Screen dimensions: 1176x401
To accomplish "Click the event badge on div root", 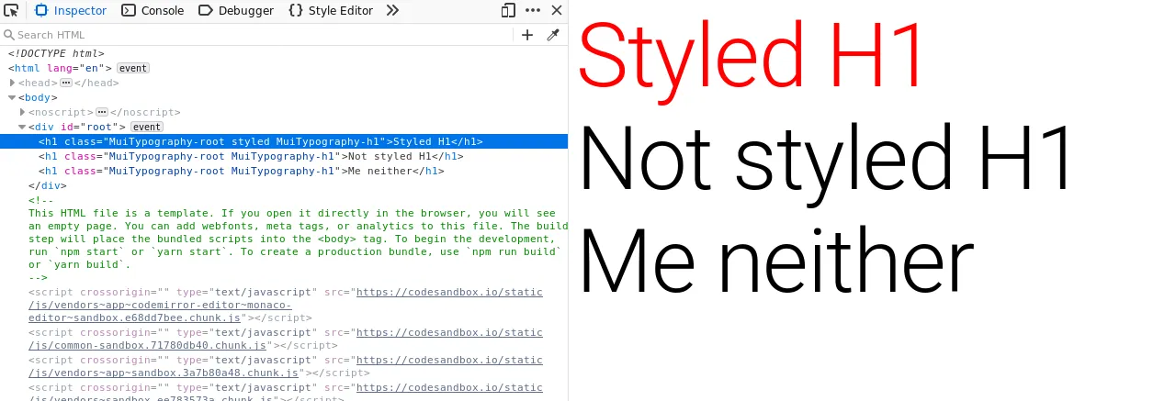I will click(147, 127).
